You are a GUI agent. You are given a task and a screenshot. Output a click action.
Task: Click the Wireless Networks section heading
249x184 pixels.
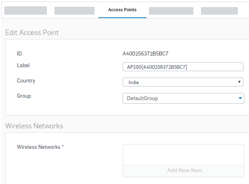pyautogui.click(x=34, y=126)
